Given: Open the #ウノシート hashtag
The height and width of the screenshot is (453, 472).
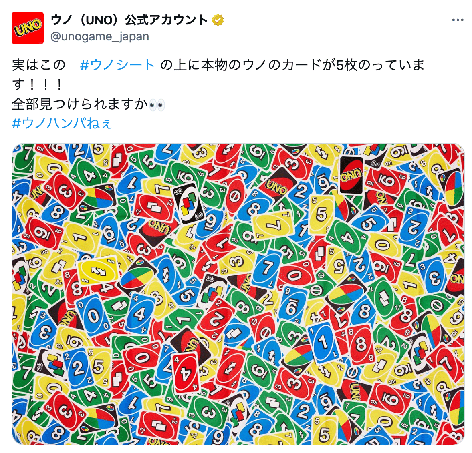Looking at the screenshot, I should point(117,65).
